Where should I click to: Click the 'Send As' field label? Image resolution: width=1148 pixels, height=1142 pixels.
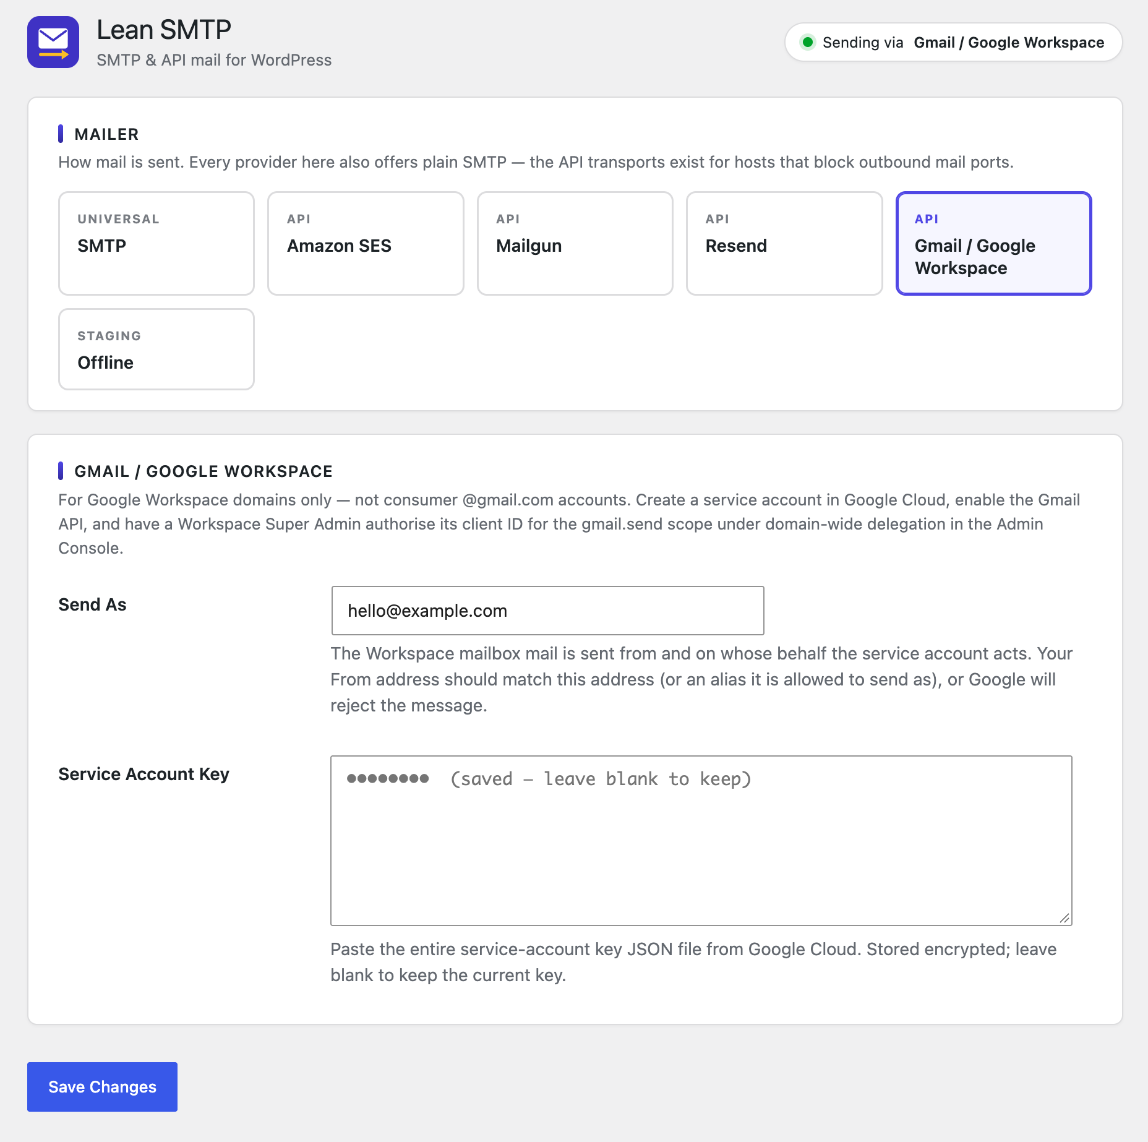pyautogui.click(x=92, y=604)
